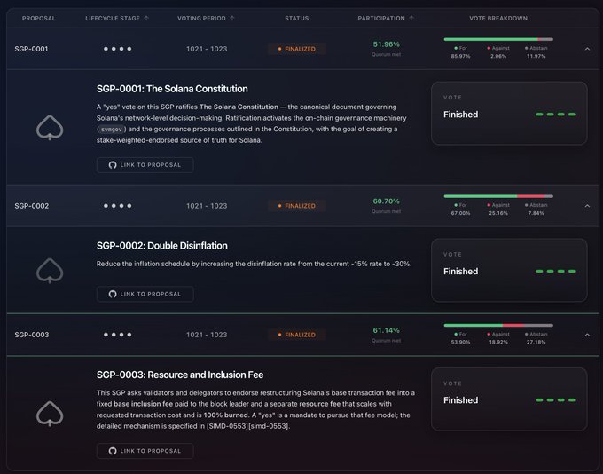Click the Finished vote card for SGP-0001
The height and width of the screenshot is (474, 603).
point(509,114)
